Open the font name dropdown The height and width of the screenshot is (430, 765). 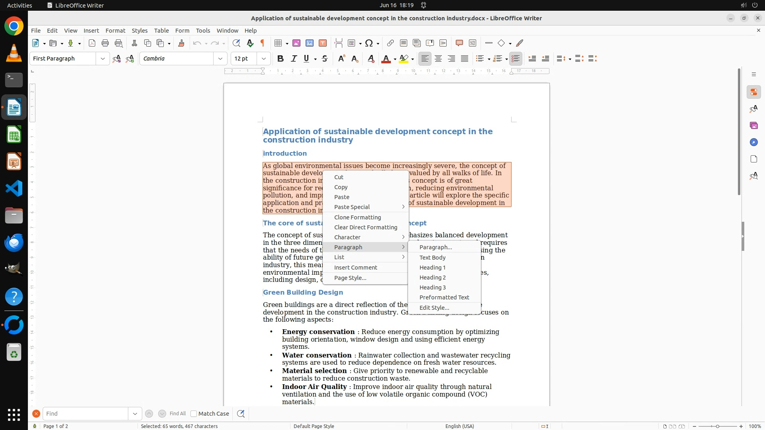[x=220, y=59]
